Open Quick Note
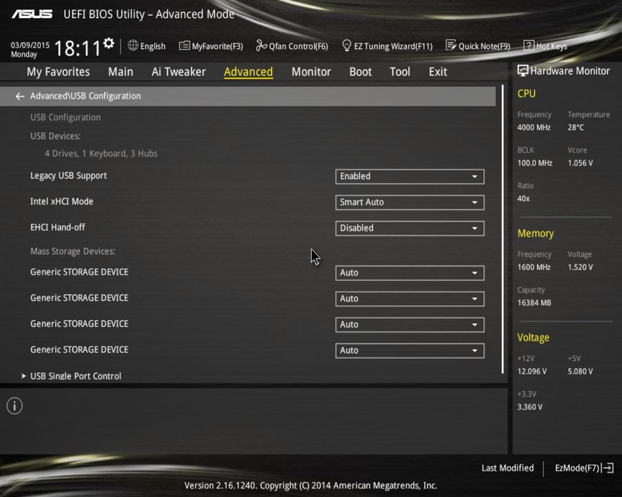622x497 pixels. 478,46
